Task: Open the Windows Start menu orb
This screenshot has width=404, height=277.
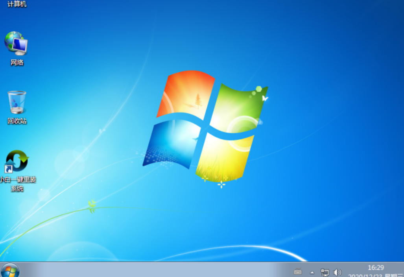Action: [x=10, y=271]
